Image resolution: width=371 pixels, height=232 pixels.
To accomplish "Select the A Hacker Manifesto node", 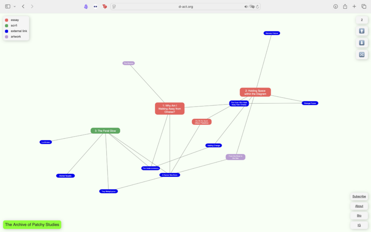I will point(170,175).
